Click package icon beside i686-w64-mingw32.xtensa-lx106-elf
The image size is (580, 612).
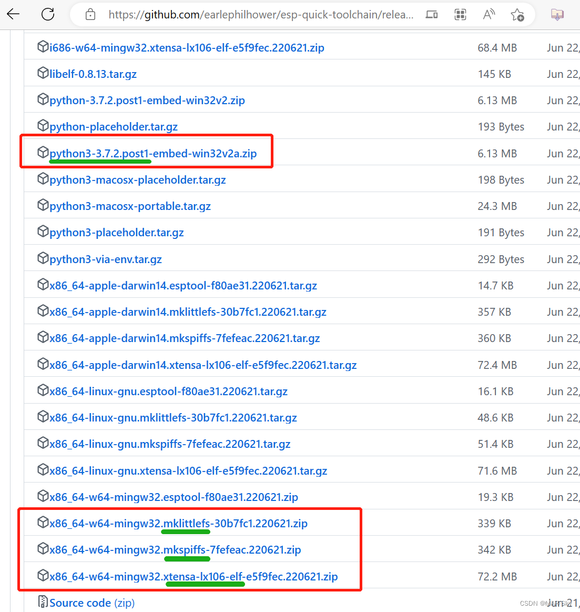click(x=43, y=46)
